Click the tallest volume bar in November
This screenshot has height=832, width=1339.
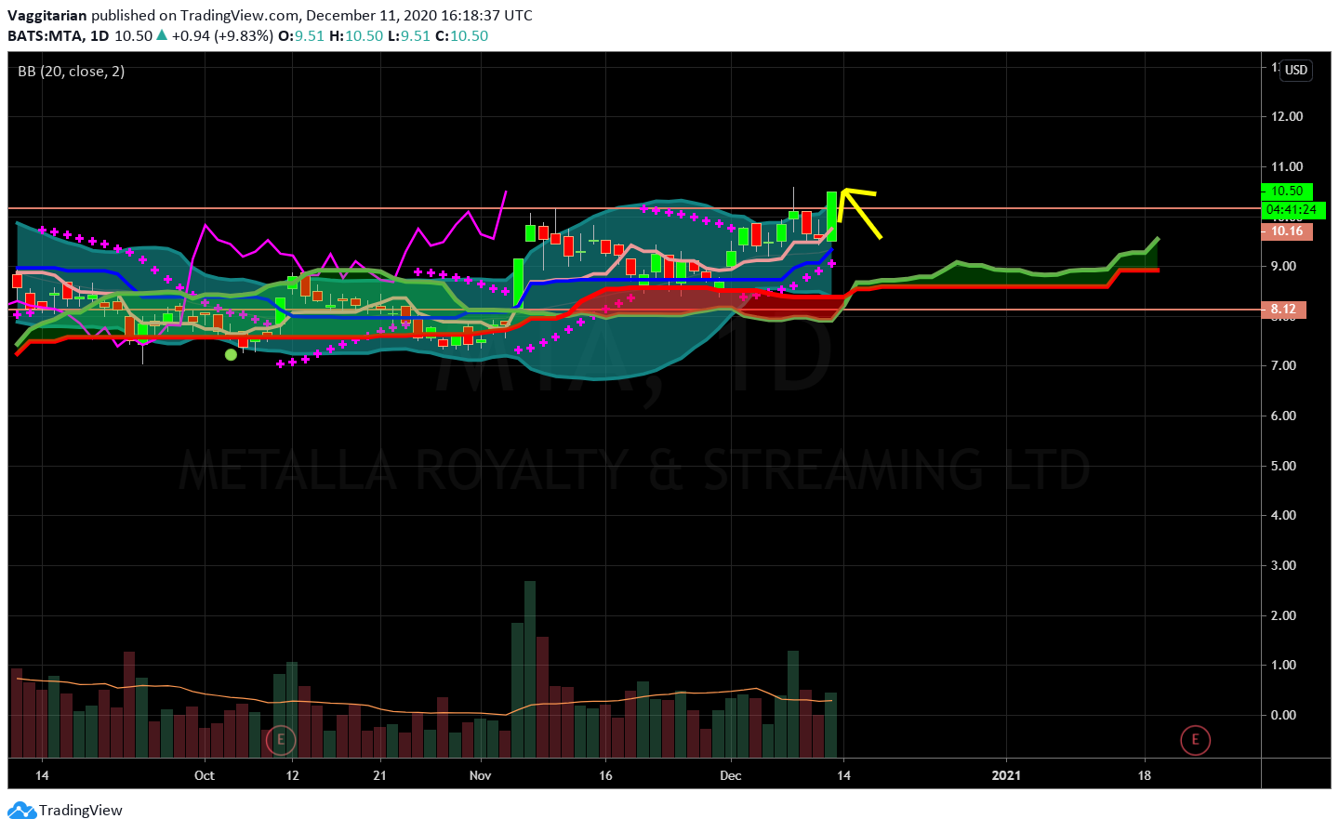pyautogui.click(x=530, y=669)
